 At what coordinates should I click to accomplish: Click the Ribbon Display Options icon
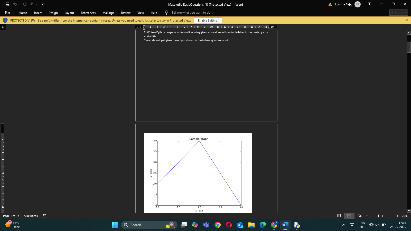(x=369, y=4)
